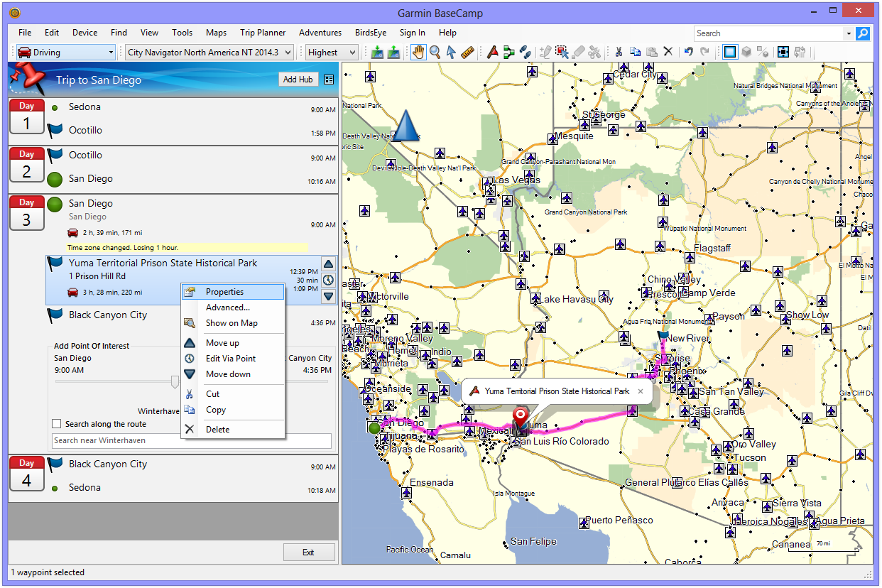
Task: Select the Pan hand tool
Action: click(418, 52)
